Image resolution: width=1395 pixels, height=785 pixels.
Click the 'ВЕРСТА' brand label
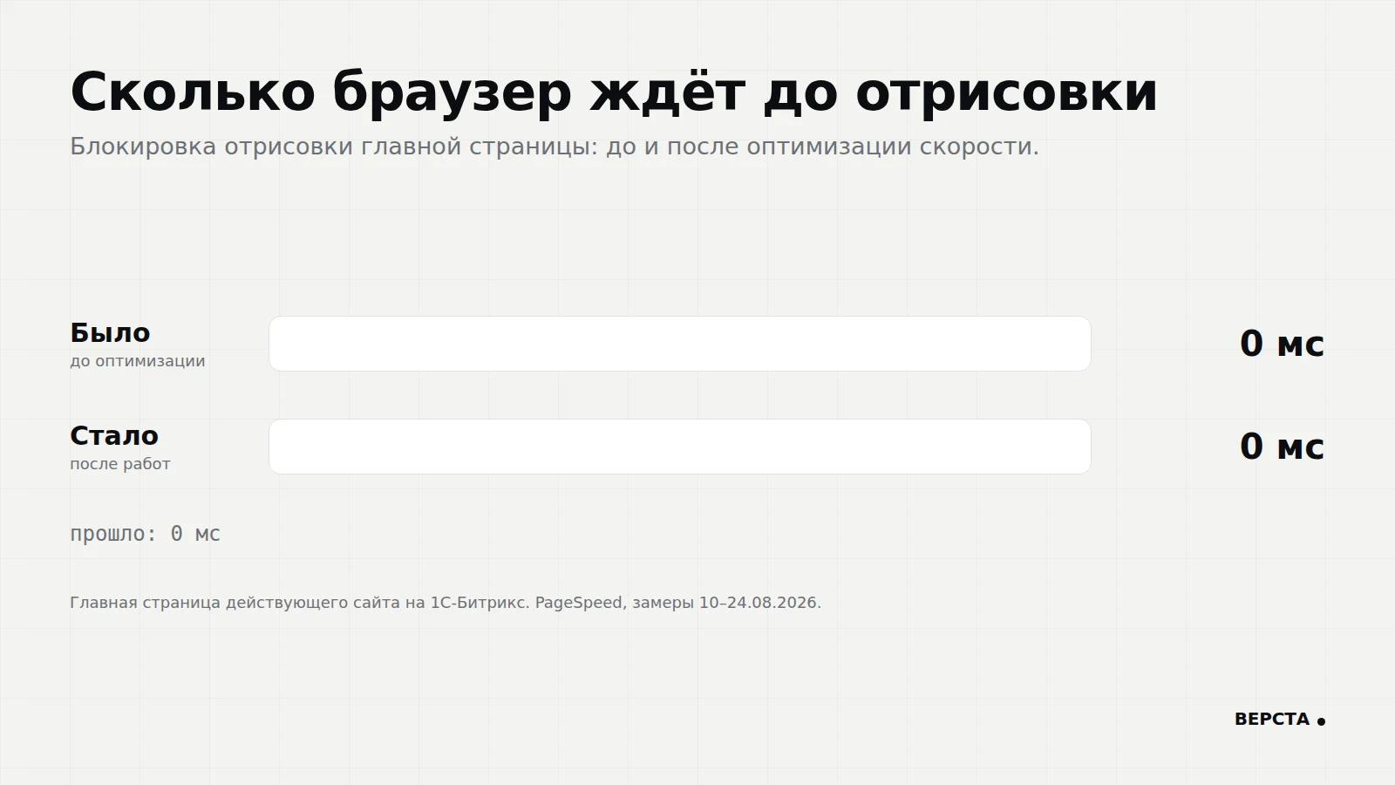click(1272, 720)
